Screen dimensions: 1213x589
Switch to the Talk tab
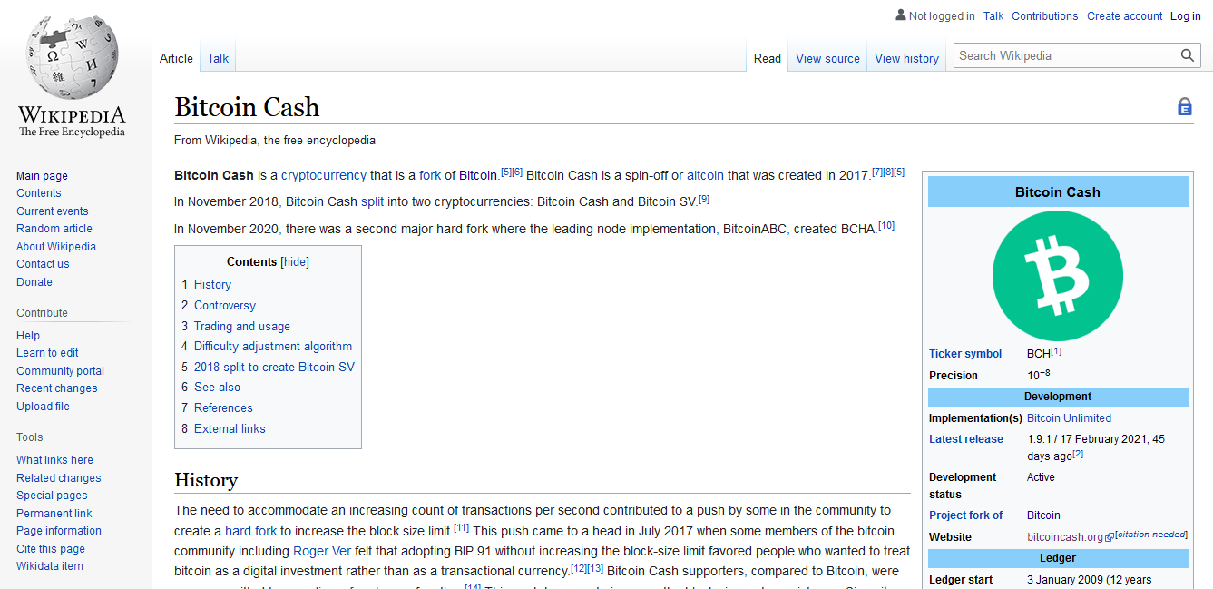(x=218, y=58)
